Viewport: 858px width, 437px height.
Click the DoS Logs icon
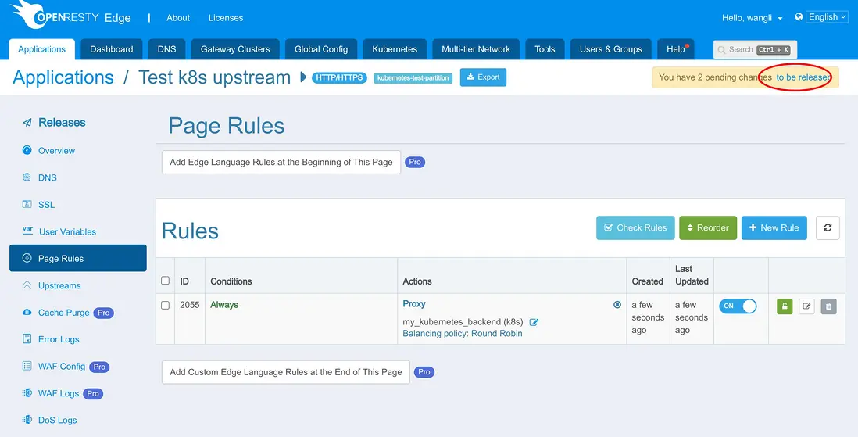pos(27,420)
